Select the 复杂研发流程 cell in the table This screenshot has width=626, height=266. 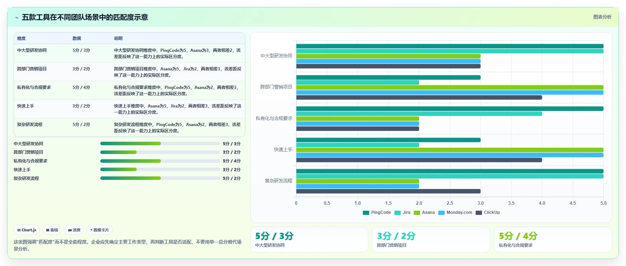tap(30, 125)
